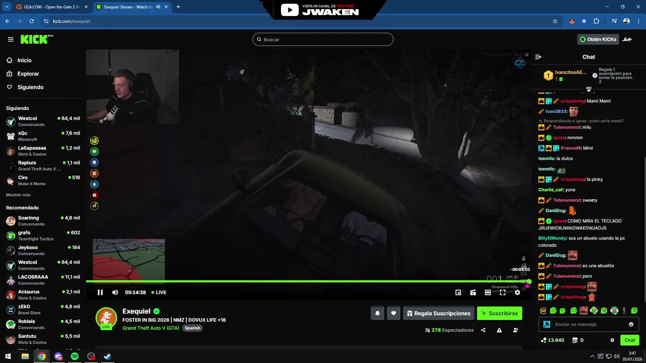Click the Suscribirse button

(x=500, y=313)
